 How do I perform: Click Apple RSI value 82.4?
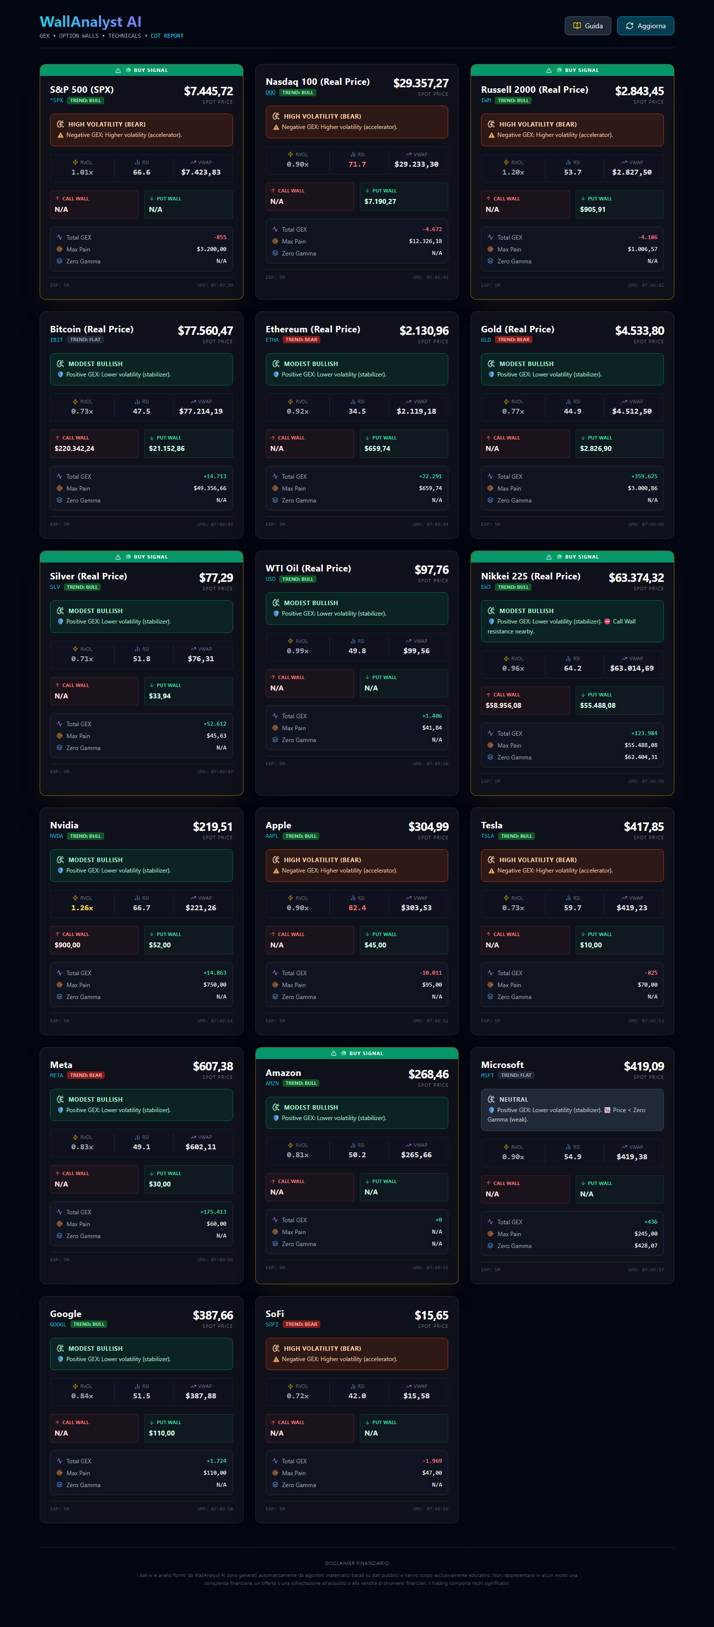tap(357, 908)
